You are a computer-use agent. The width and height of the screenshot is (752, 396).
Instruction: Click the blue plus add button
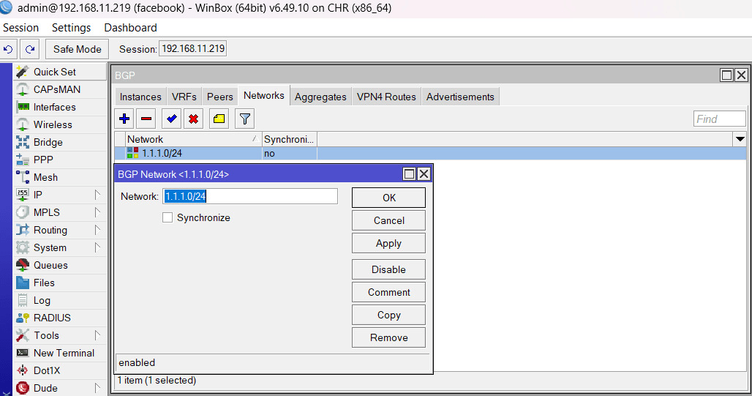pyautogui.click(x=124, y=119)
